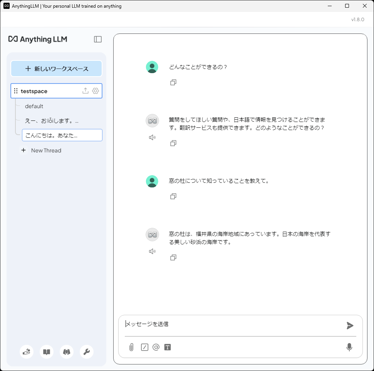
Task: Join the community via the Discord icon
Action: tap(66, 352)
